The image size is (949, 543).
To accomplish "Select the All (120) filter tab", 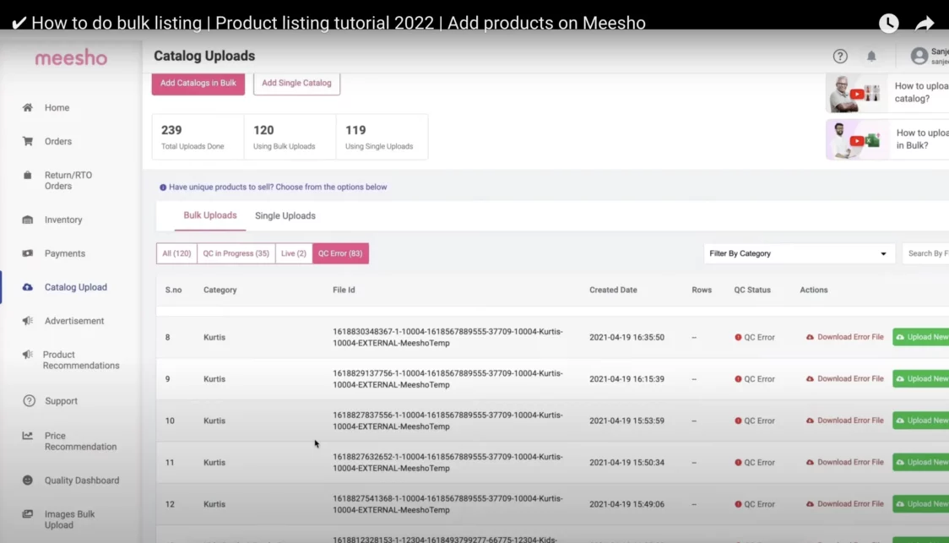I will tap(176, 253).
